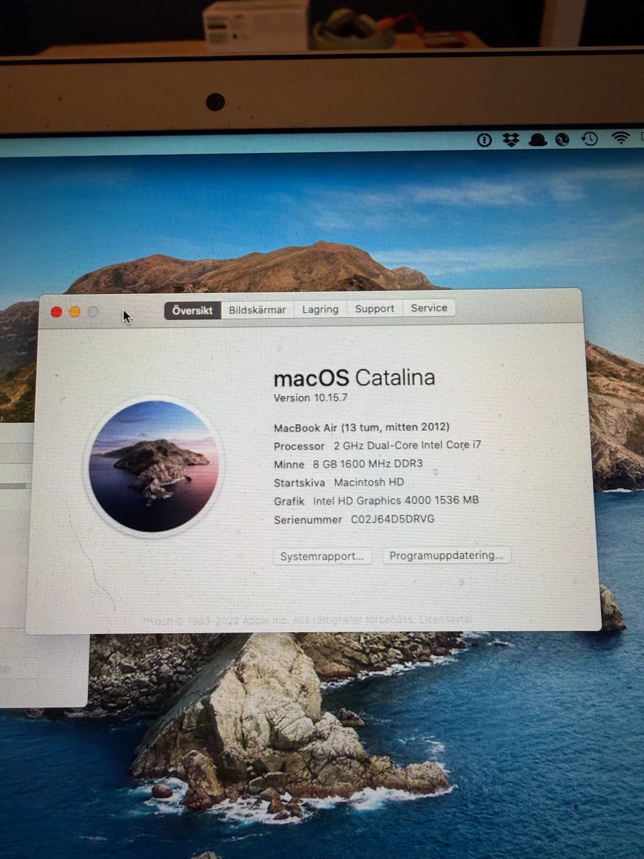Minimize window with the yellow button

tap(75, 311)
